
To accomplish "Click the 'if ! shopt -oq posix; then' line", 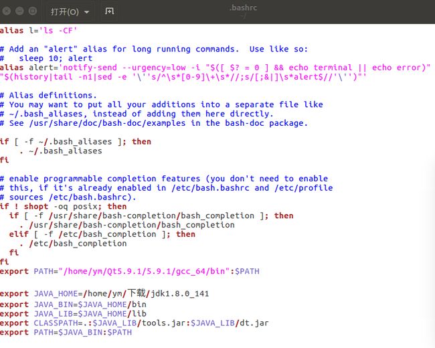I will pos(64,207).
